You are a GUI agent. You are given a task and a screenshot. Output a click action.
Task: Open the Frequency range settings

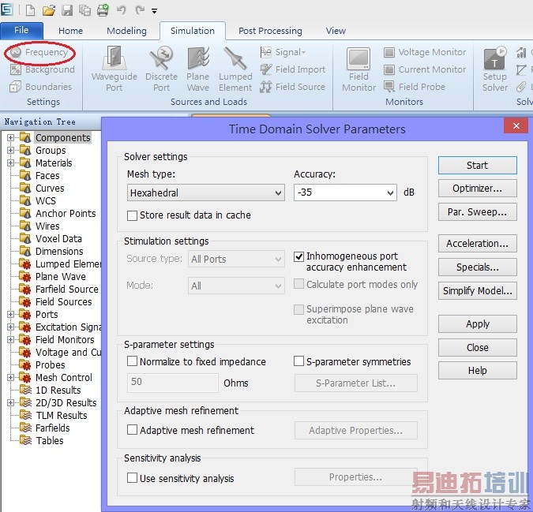point(39,52)
